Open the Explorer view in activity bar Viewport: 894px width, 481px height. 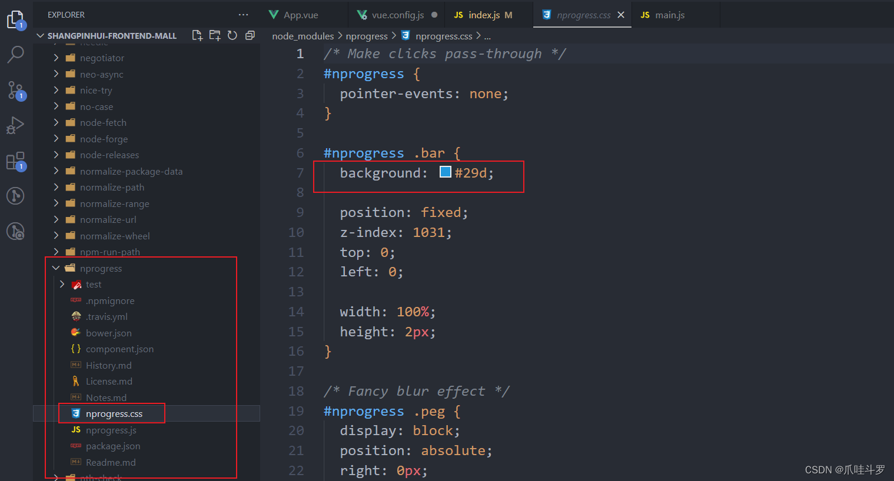15,19
